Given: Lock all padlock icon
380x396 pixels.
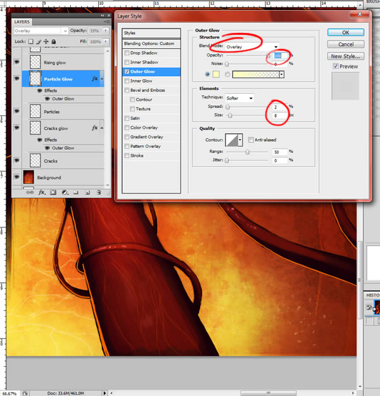Looking at the screenshot, I should tap(54, 41).
